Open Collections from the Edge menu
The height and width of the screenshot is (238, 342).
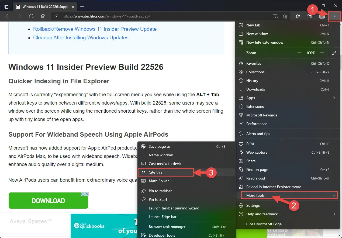(287, 72)
